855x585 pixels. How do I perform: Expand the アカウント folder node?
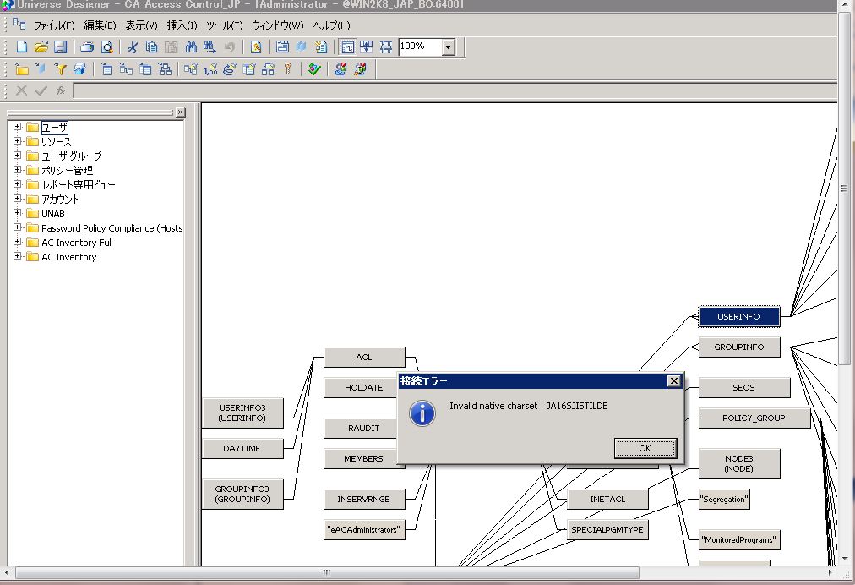[18, 199]
